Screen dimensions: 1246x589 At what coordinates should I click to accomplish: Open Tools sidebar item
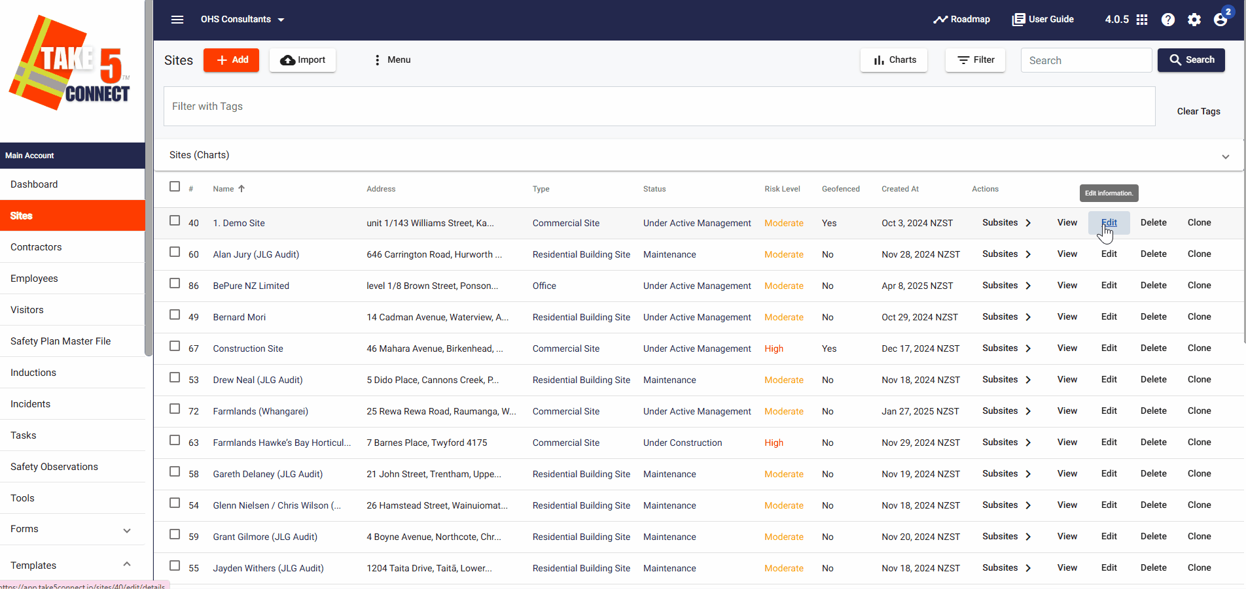(72, 498)
